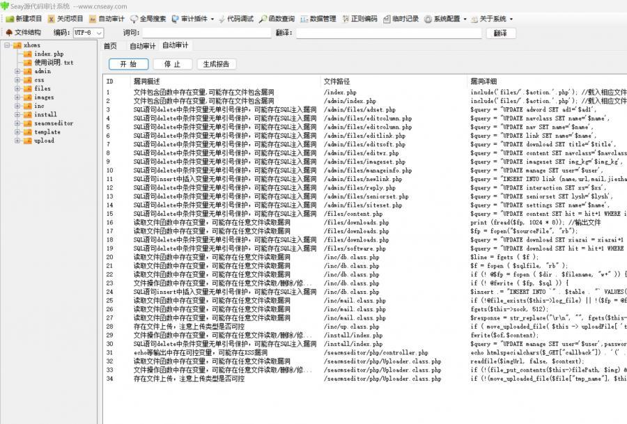The width and height of the screenshot is (627, 424).
Task: Click the template folder icon
Action: (28, 132)
